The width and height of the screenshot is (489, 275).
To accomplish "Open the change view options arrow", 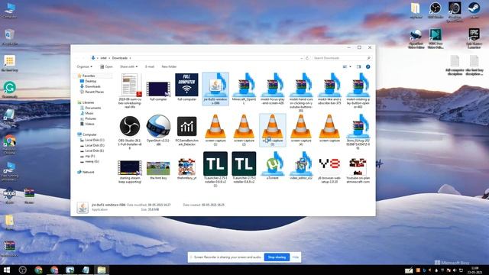I will tap(350, 66).
